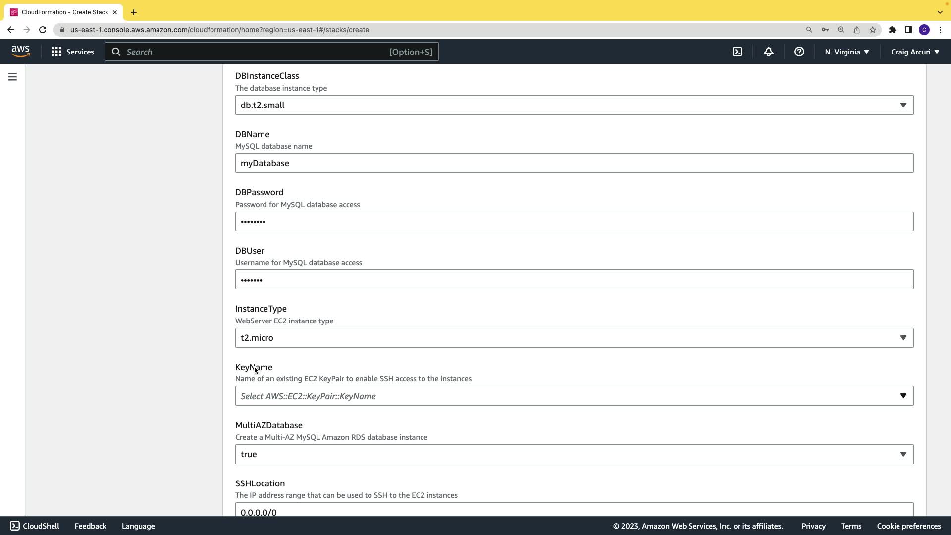Open the InstanceType t2.micro dropdown
The height and width of the screenshot is (535, 951).
574,338
